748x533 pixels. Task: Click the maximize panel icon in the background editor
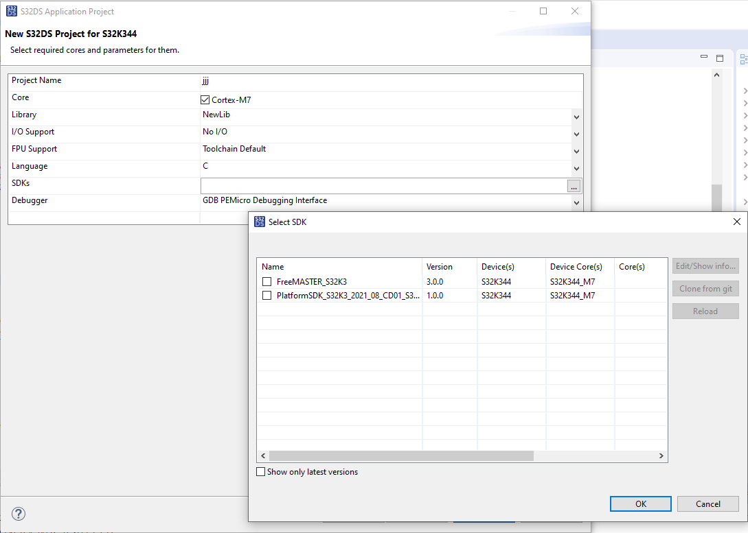coord(720,58)
